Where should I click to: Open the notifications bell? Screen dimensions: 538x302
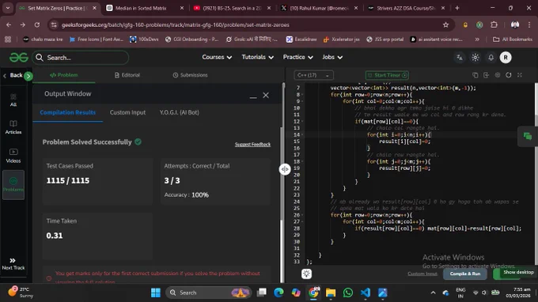[x=491, y=58]
